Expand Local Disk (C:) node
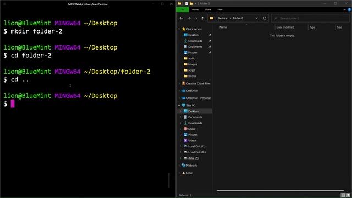Viewport: 352px width, 198px height. (181, 146)
